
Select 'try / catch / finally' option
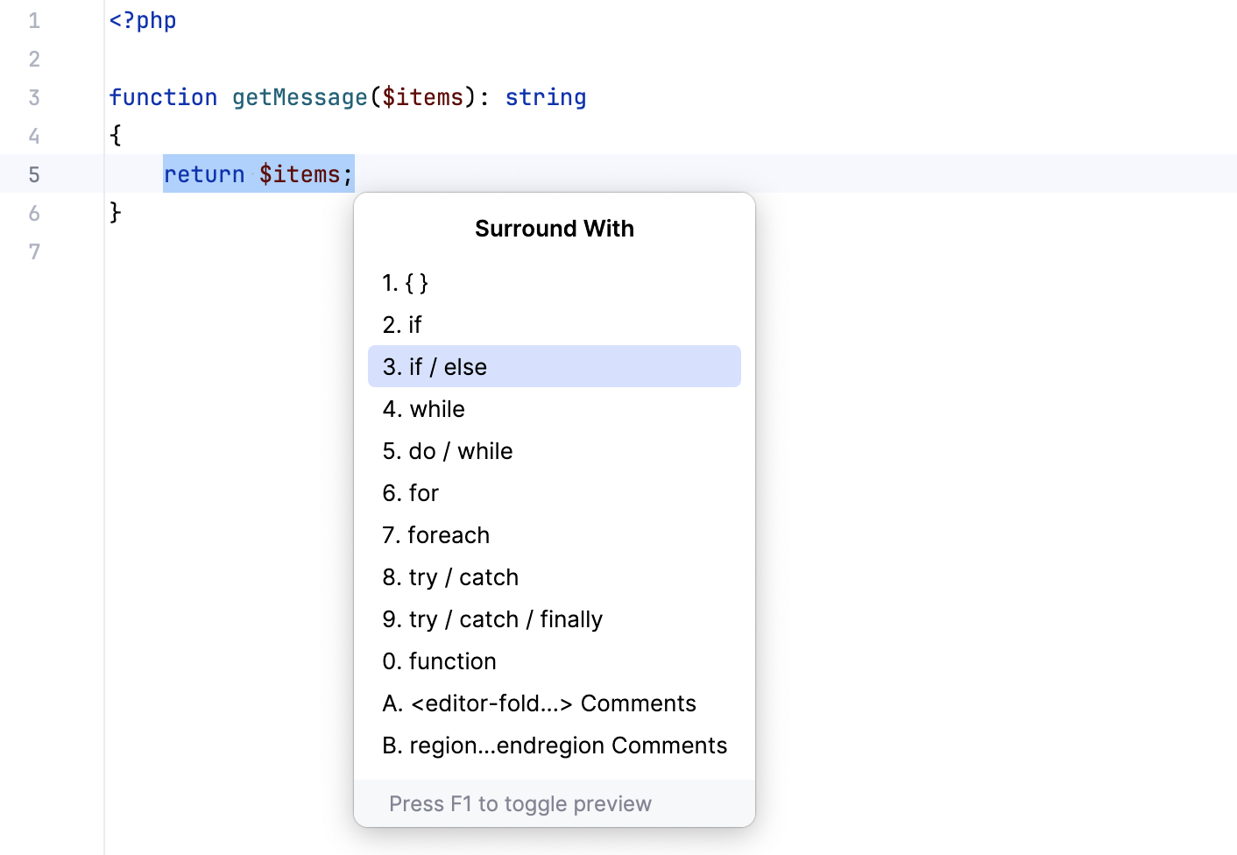(492, 619)
